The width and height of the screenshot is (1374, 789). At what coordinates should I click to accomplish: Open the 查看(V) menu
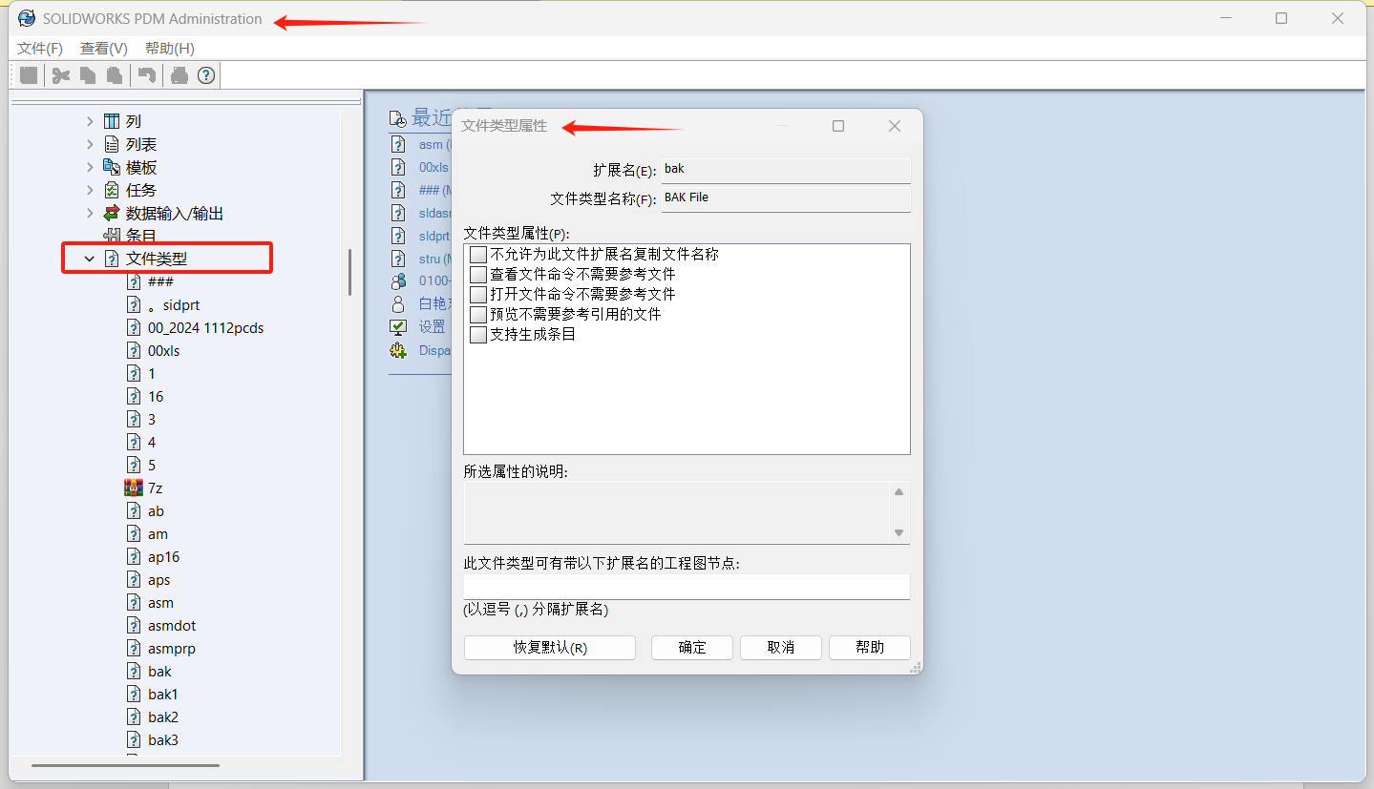(x=104, y=49)
